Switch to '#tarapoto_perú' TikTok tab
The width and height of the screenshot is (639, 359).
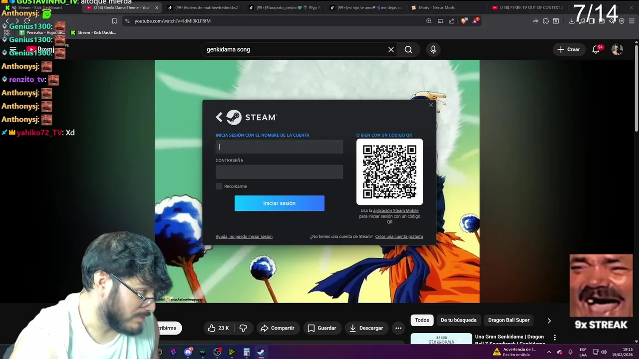(x=285, y=7)
